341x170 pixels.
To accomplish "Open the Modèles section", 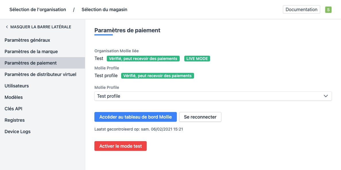I will [x=13, y=97].
